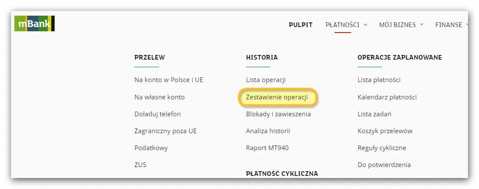
Task: Open Kalendarz płatności
Action: [x=387, y=97]
